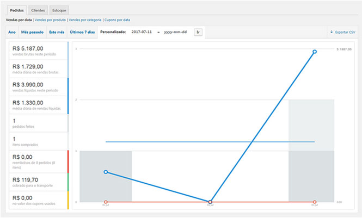Click the start date field 2017-07-11
The height and width of the screenshot is (218, 362).
click(143, 32)
